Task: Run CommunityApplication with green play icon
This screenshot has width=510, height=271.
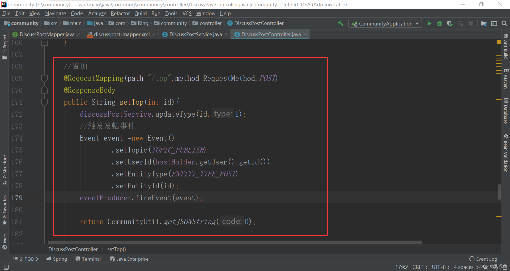Action: (x=429, y=23)
